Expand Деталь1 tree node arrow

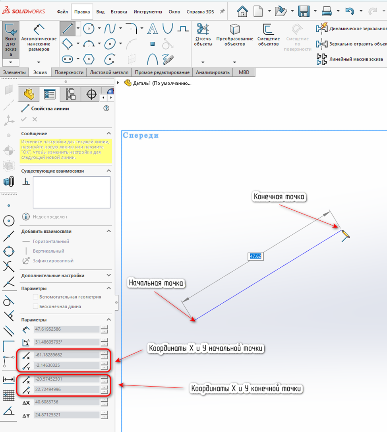point(118,83)
